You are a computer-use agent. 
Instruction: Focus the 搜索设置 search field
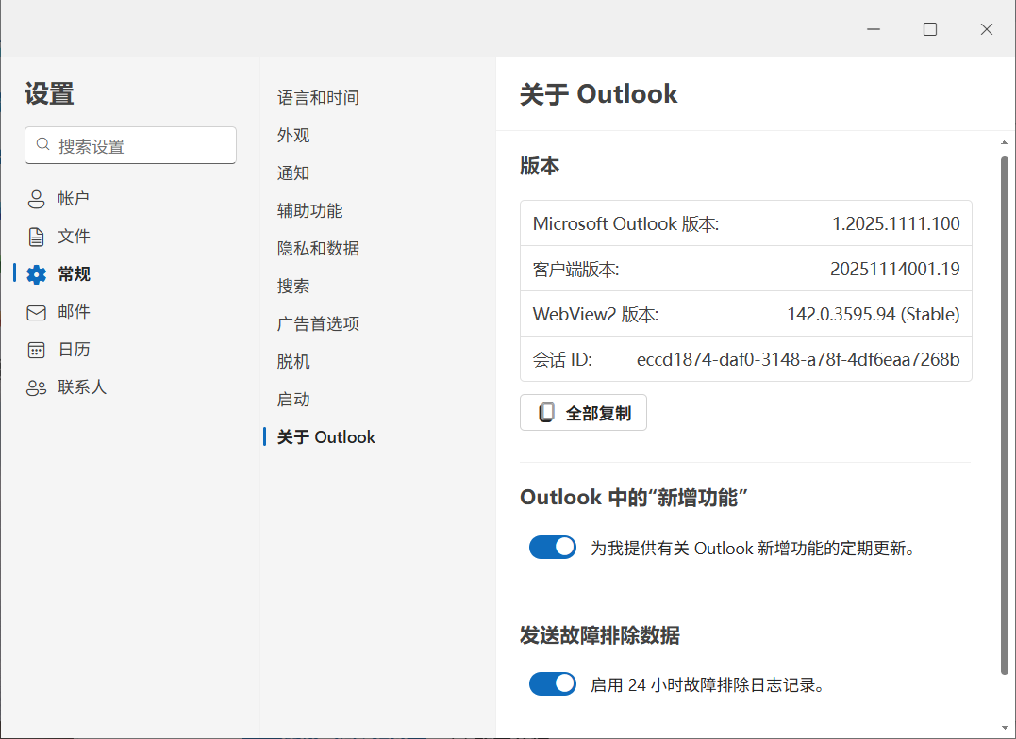pos(131,145)
